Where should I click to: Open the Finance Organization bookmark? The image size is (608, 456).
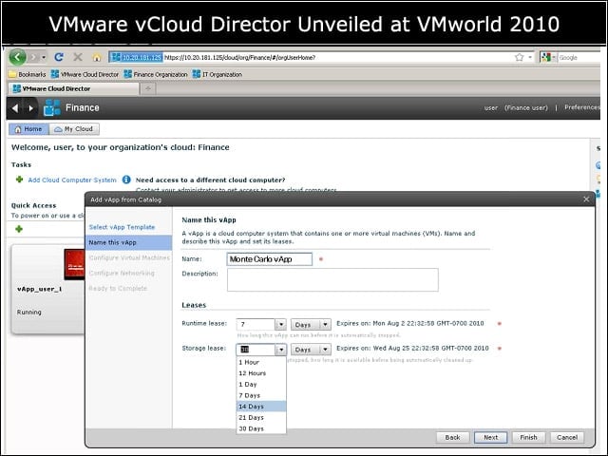coord(156,74)
